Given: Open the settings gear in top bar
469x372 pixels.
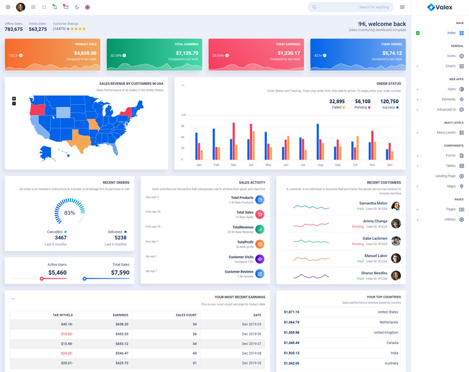Looking at the screenshot, I should (x=8, y=7).
